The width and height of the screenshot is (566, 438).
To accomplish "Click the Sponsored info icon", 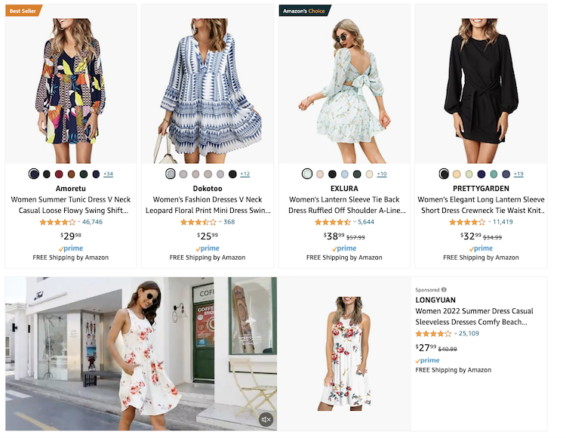I will (444, 289).
